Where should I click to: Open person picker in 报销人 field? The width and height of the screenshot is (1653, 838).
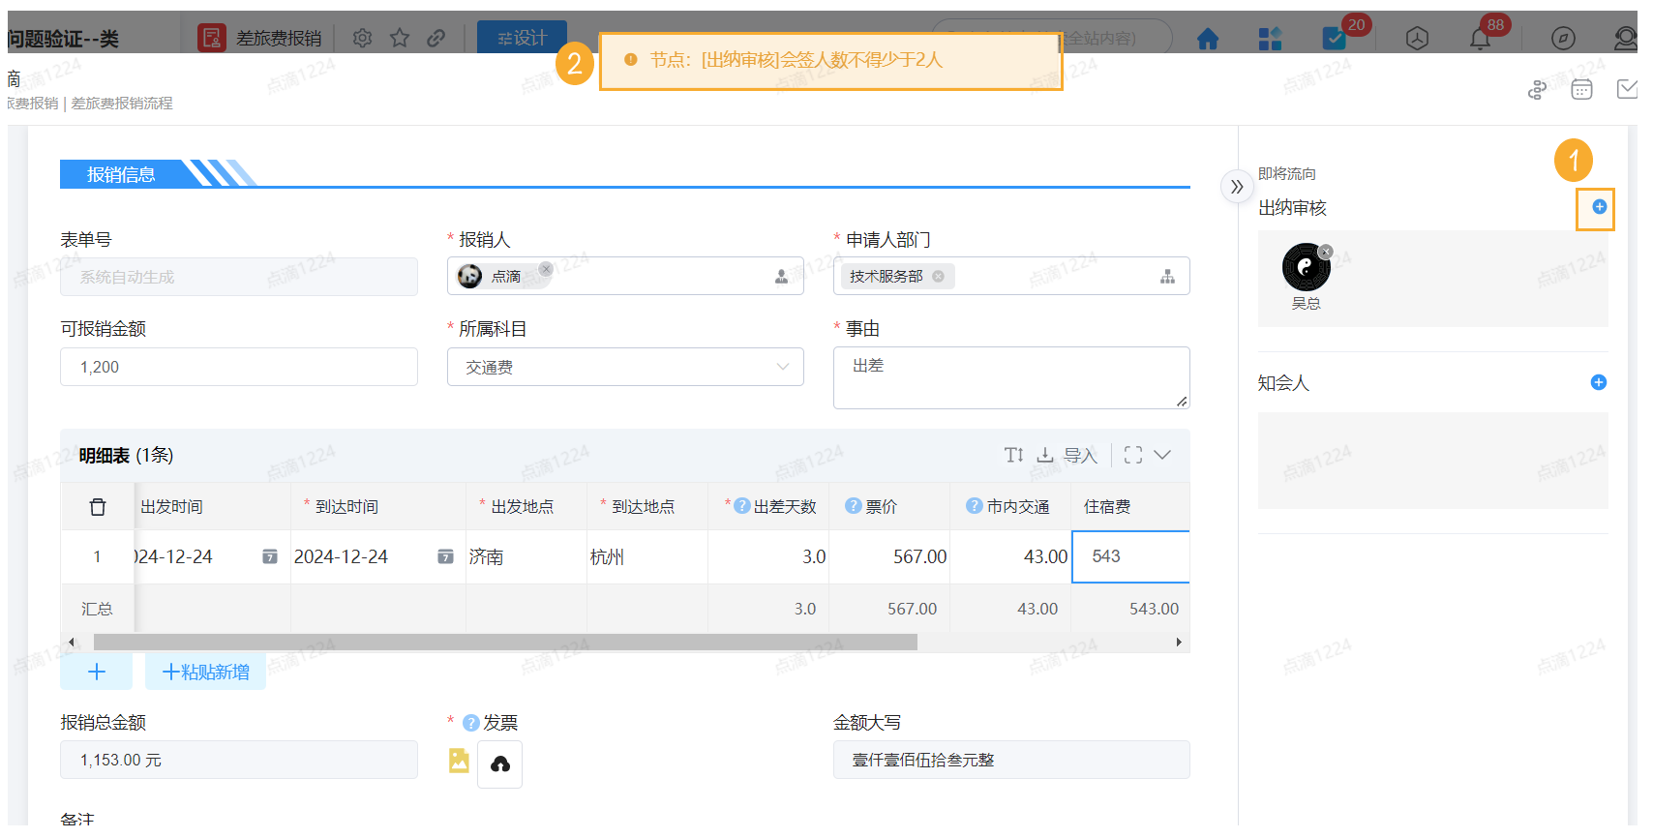coord(781,277)
